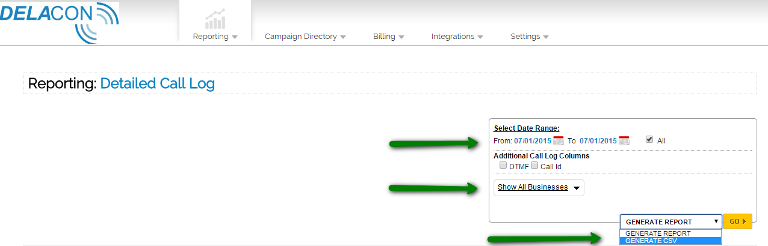Open the To date calendar icon
The image size is (768, 246).
click(x=624, y=141)
